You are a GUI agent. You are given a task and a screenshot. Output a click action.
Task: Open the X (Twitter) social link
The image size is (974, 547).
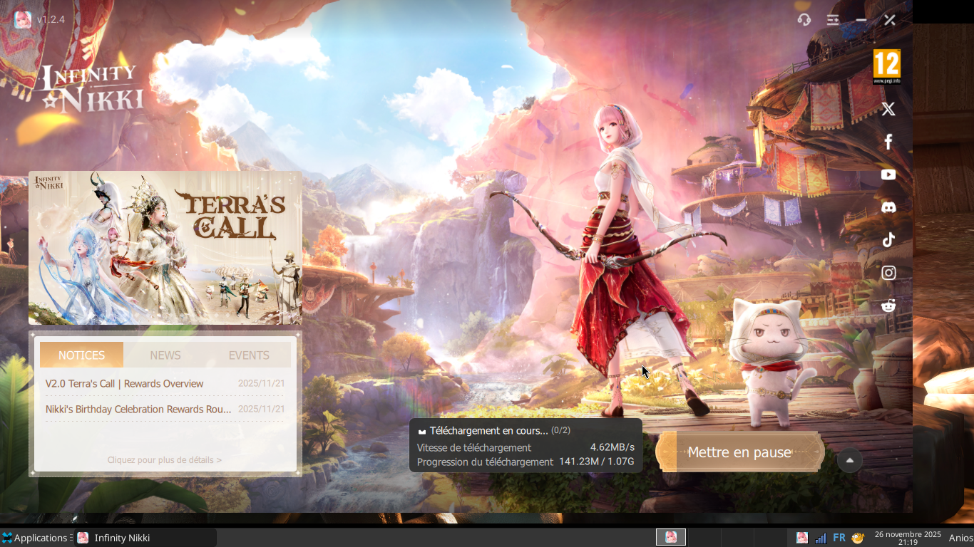[x=888, y=109]
